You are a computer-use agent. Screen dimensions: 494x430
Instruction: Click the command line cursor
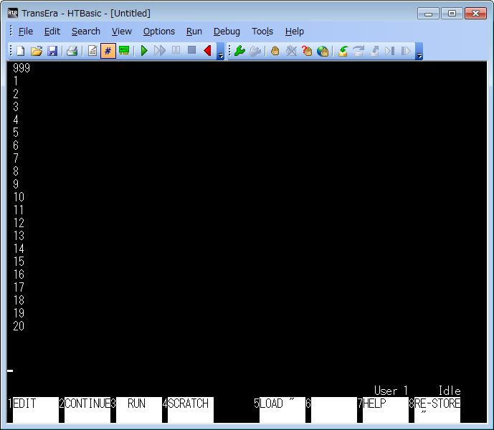(10, 371)
